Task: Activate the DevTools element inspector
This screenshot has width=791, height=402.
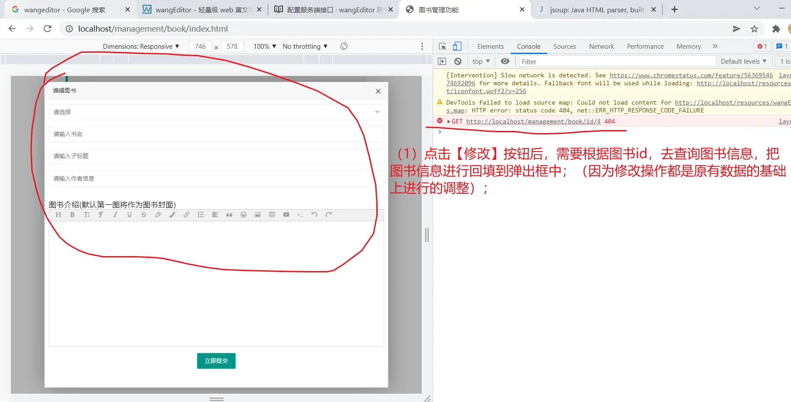Action: point(442,47)
